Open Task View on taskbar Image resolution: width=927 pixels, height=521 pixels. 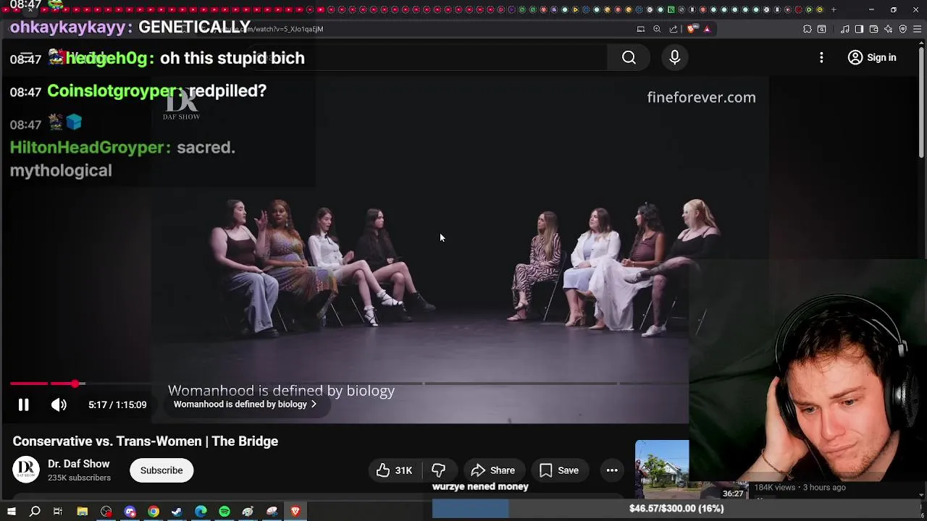58,512
